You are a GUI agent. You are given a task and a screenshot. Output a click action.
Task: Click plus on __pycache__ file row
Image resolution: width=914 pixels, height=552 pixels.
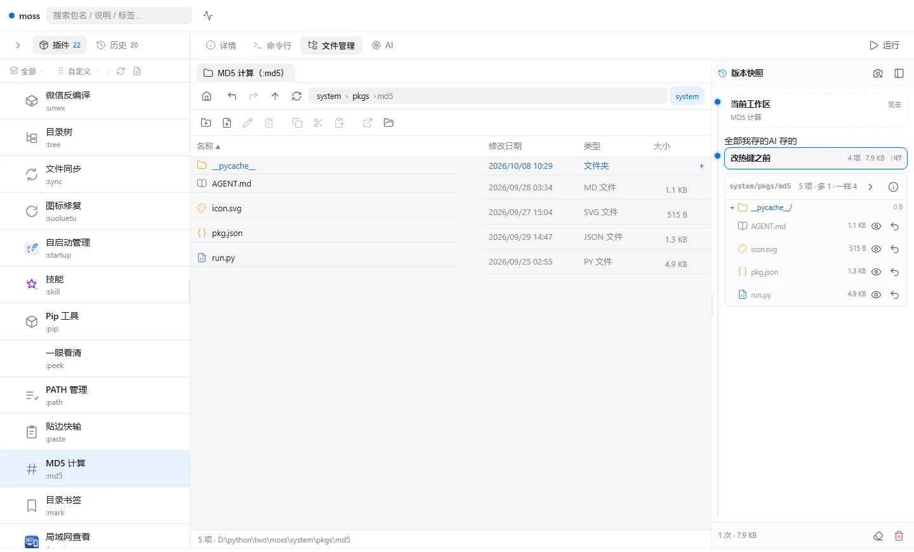point(701,166)
